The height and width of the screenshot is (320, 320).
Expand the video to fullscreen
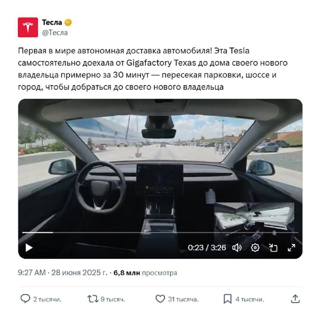[292, 248]
